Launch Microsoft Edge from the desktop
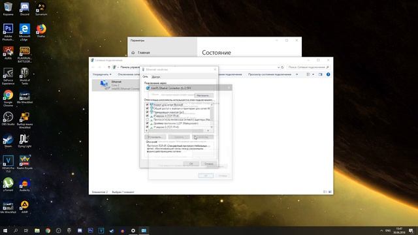Viewport: 418px width, 235px height. (x=25, y=32)
